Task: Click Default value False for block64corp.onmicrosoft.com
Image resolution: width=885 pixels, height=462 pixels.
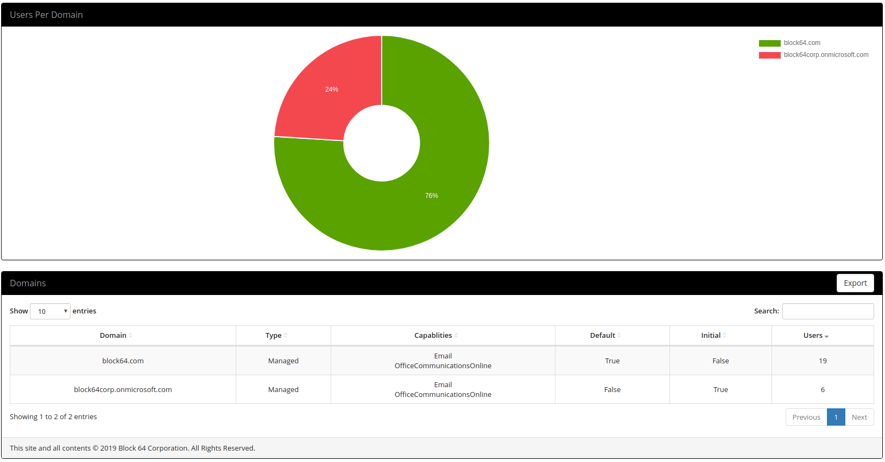Action: point(612,389)
